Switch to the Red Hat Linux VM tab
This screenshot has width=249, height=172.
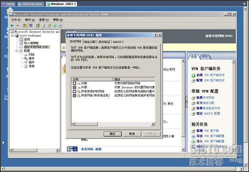(30, 4)
